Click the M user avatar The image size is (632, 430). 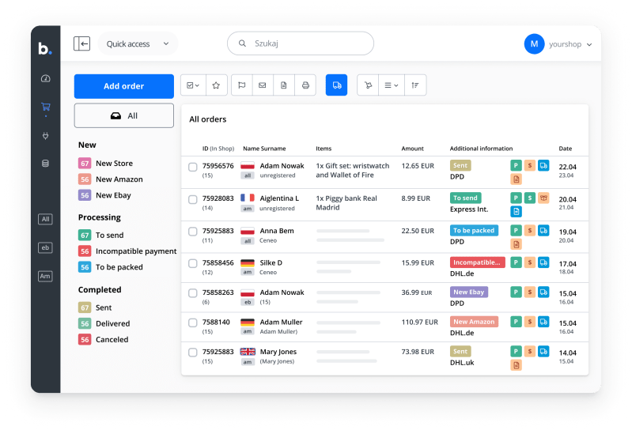[x=534, y=44]
